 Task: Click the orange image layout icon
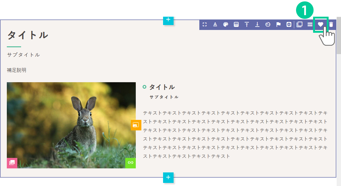coord(136,125)
